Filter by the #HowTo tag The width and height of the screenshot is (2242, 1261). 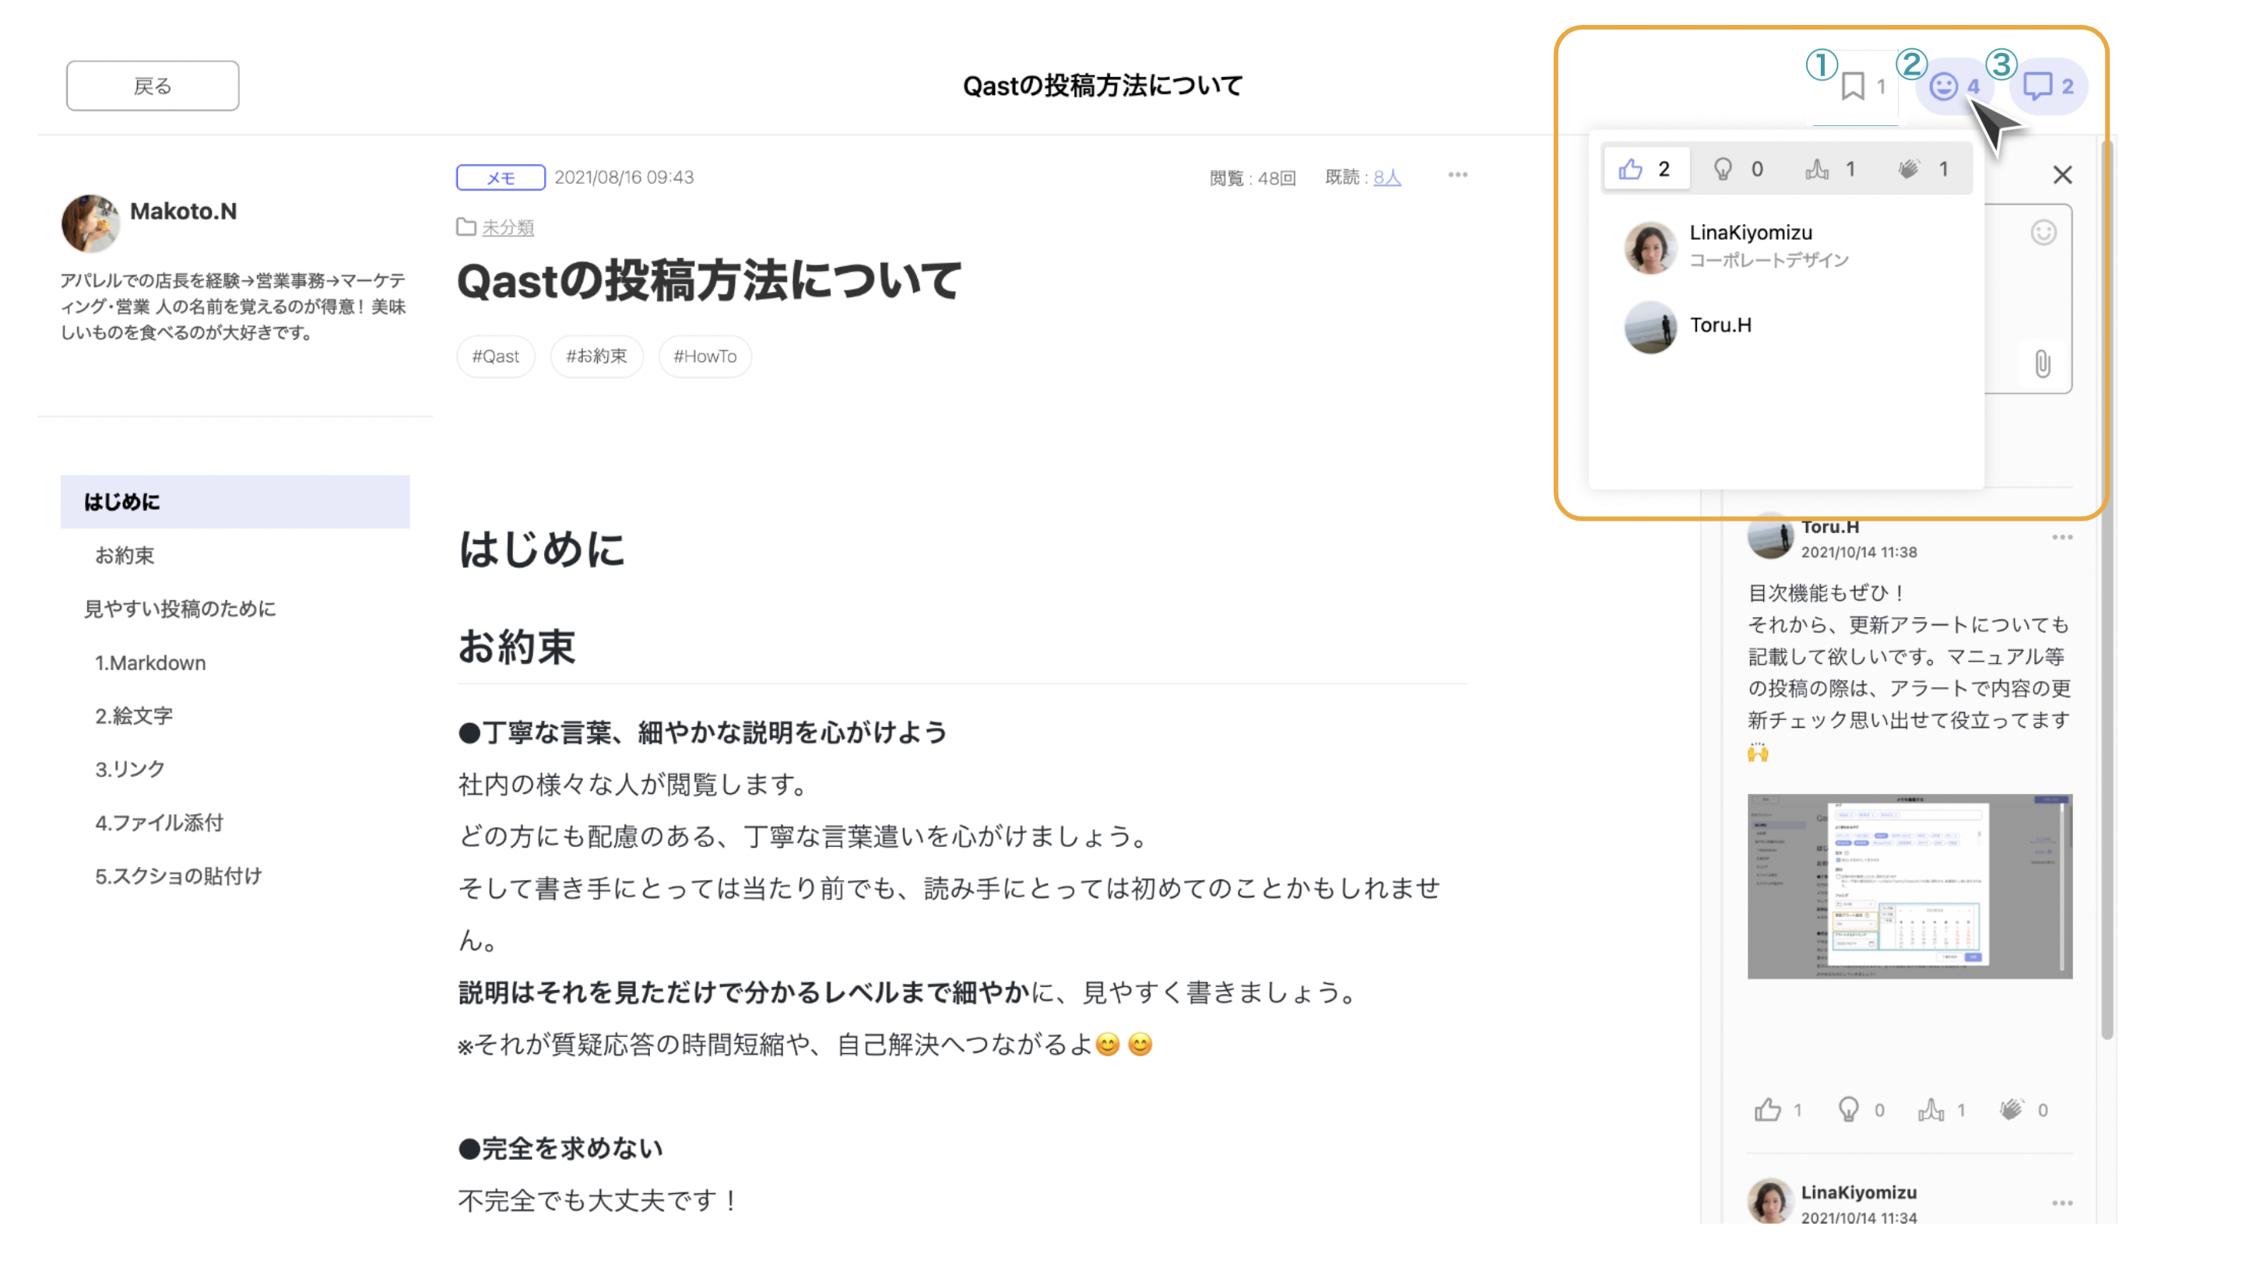click(705, 356)
